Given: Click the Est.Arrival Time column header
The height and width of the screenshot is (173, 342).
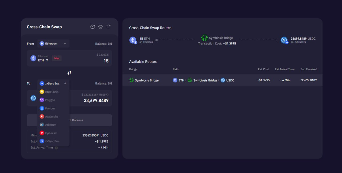Looking at the screenshot, I should (x=285, y=69).
